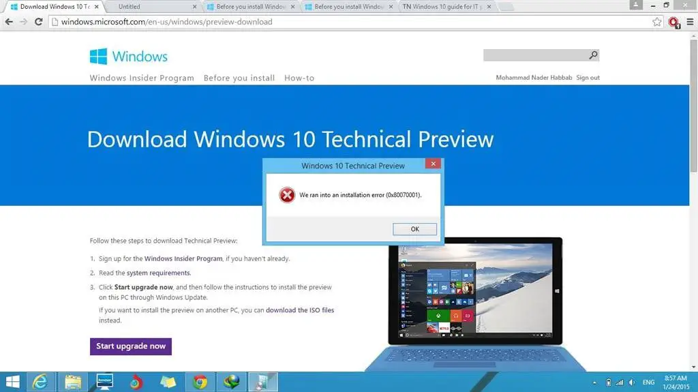Click Start upgrade now button
Image resolution: width=698 pixels, height=392 pixels.
tap(130, 346)
